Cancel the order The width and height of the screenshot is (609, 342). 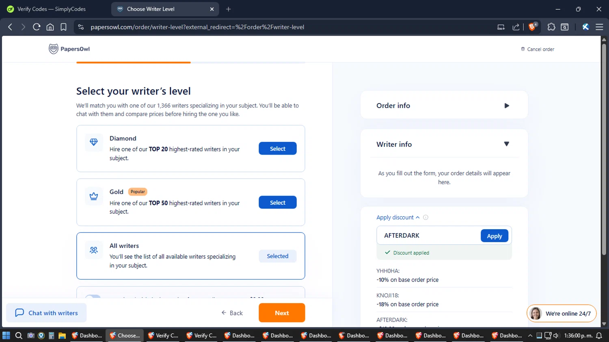coord(538,49)
